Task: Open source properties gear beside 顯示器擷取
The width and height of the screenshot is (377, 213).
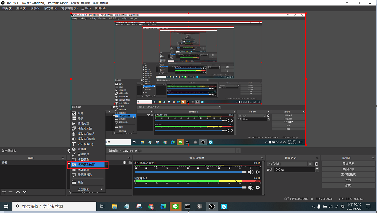Action: pos(69,151)
